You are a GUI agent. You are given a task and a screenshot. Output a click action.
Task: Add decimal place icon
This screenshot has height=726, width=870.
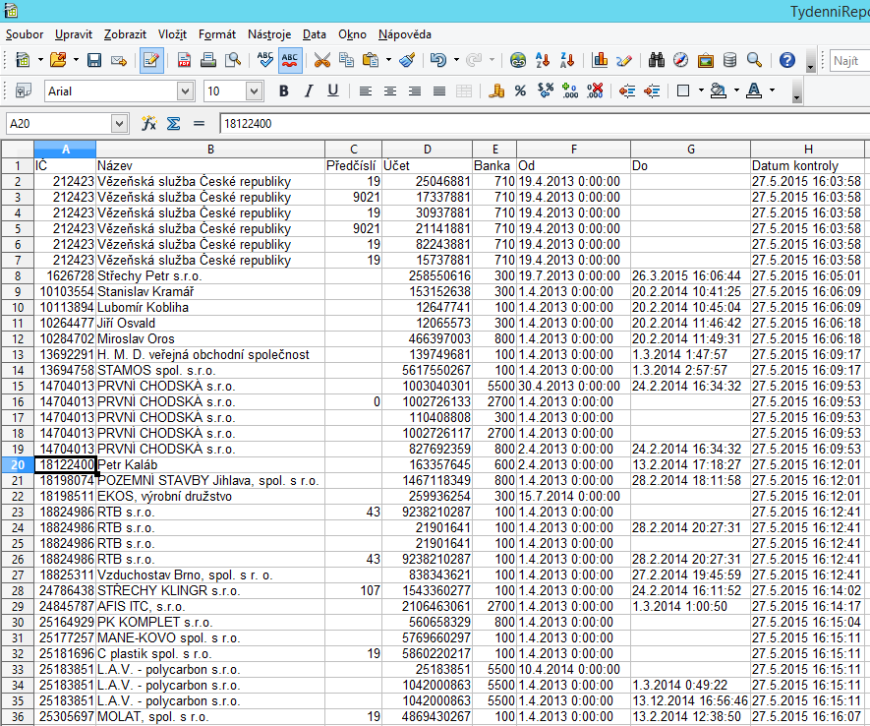click(x=570, y=91)
